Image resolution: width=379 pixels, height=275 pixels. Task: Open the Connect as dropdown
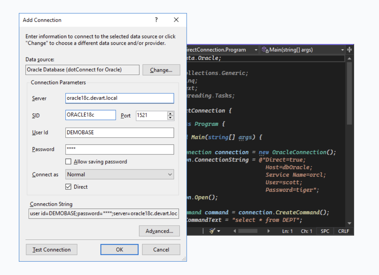[120, 174]
